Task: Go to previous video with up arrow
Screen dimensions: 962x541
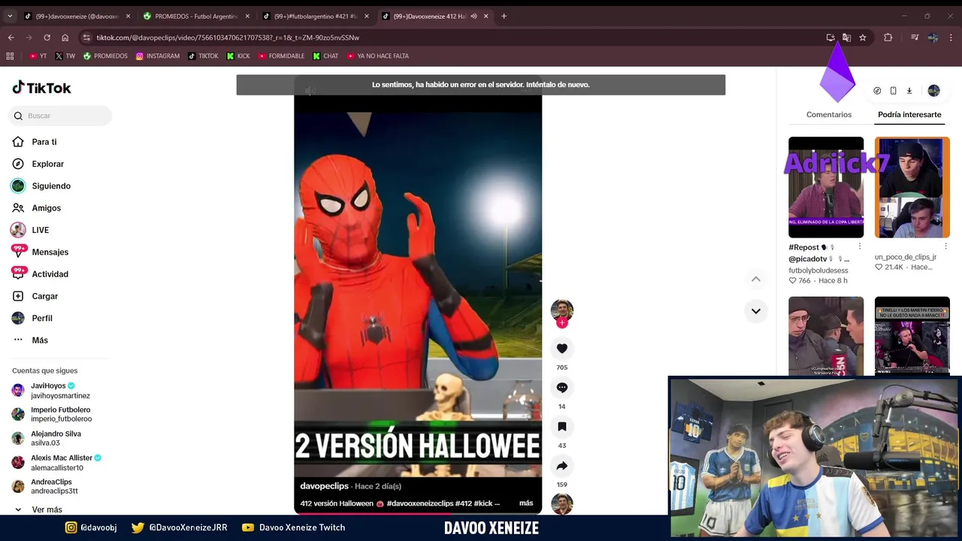Action: 756,280
